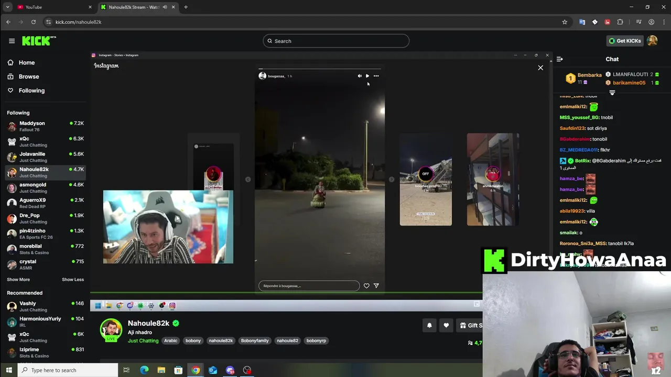Image resolution: width=671 pixels, height=377 pixels.
Task: Bookmark this page with the star icon
Action: (x=565, y=22)
